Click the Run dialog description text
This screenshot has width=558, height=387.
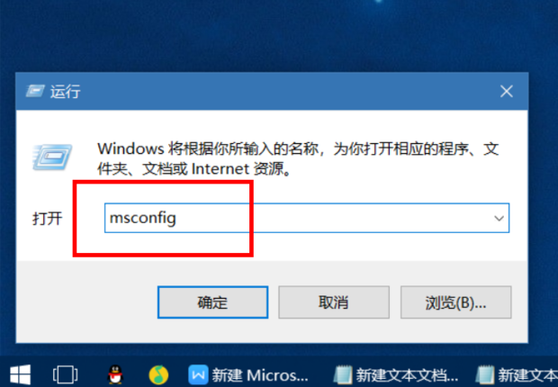[x=298, y=158]
